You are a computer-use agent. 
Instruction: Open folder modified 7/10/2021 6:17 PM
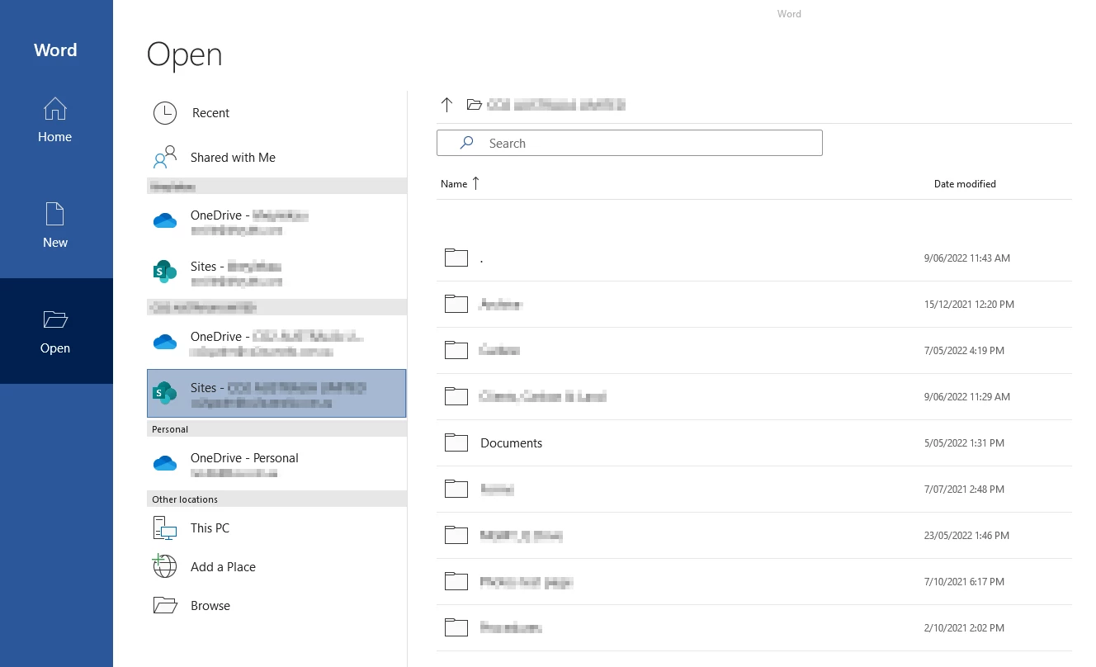[x=754, y=582]
